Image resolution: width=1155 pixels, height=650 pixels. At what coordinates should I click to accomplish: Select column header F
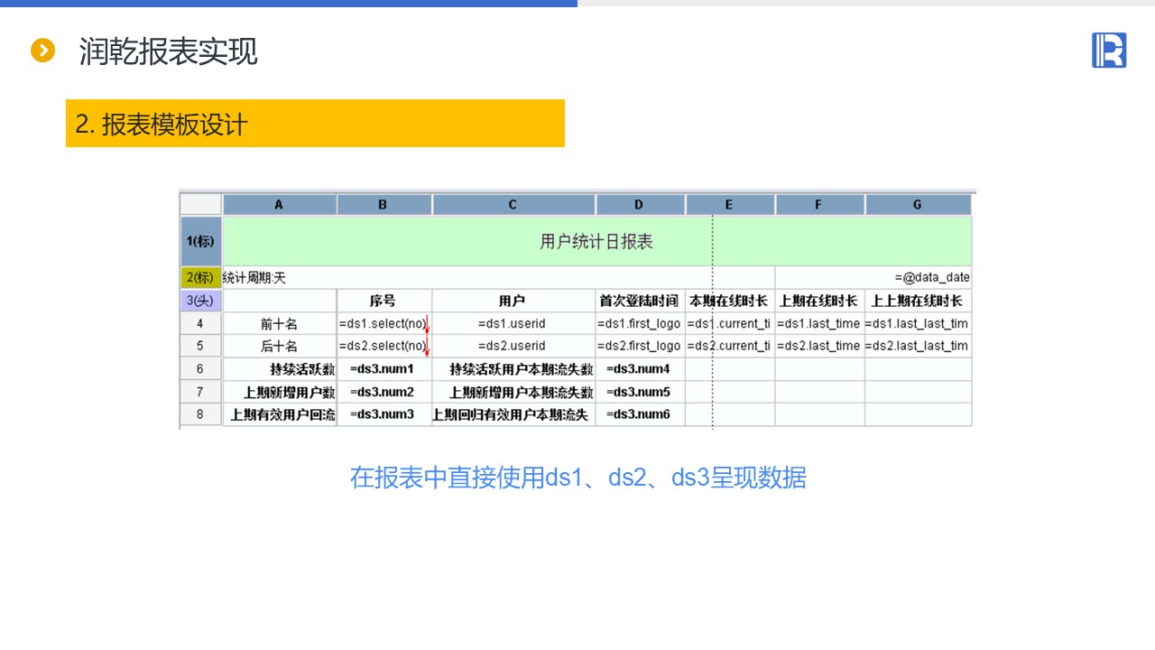819,205
